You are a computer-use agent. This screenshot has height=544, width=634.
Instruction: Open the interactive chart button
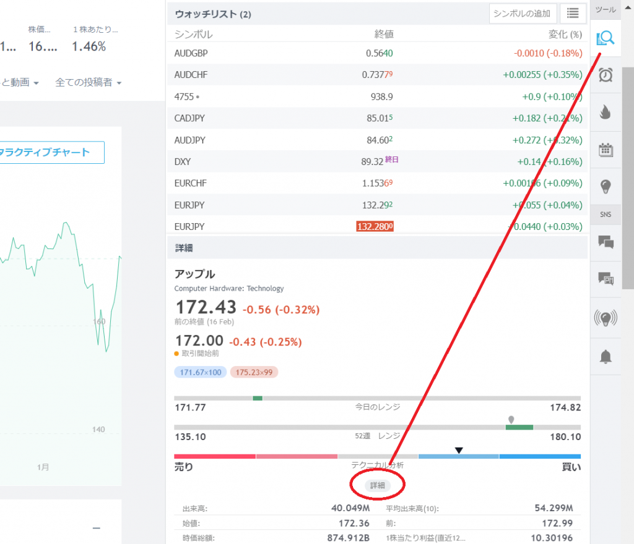(x=52, y=152)
